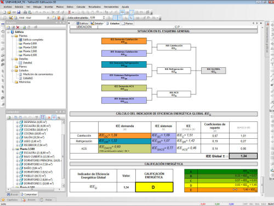Screen dimensions: 274x206
Task: Click the IEE ACS box in diagram
Action: [174, 94]
